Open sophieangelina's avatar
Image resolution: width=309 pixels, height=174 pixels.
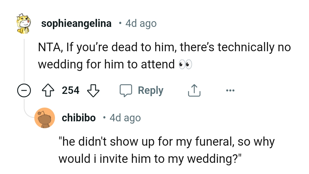tap(23, 23)
